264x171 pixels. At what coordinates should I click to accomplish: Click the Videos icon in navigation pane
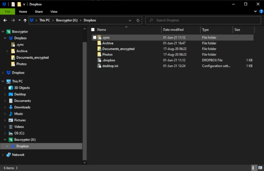tap(11, 127)
